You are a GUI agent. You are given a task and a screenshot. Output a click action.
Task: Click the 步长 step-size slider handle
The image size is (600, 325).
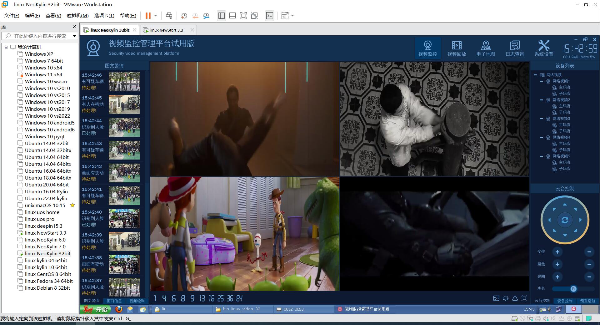573,289
